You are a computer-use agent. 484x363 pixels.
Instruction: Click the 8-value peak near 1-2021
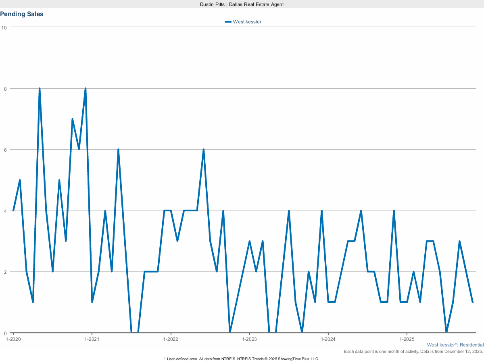85,88
